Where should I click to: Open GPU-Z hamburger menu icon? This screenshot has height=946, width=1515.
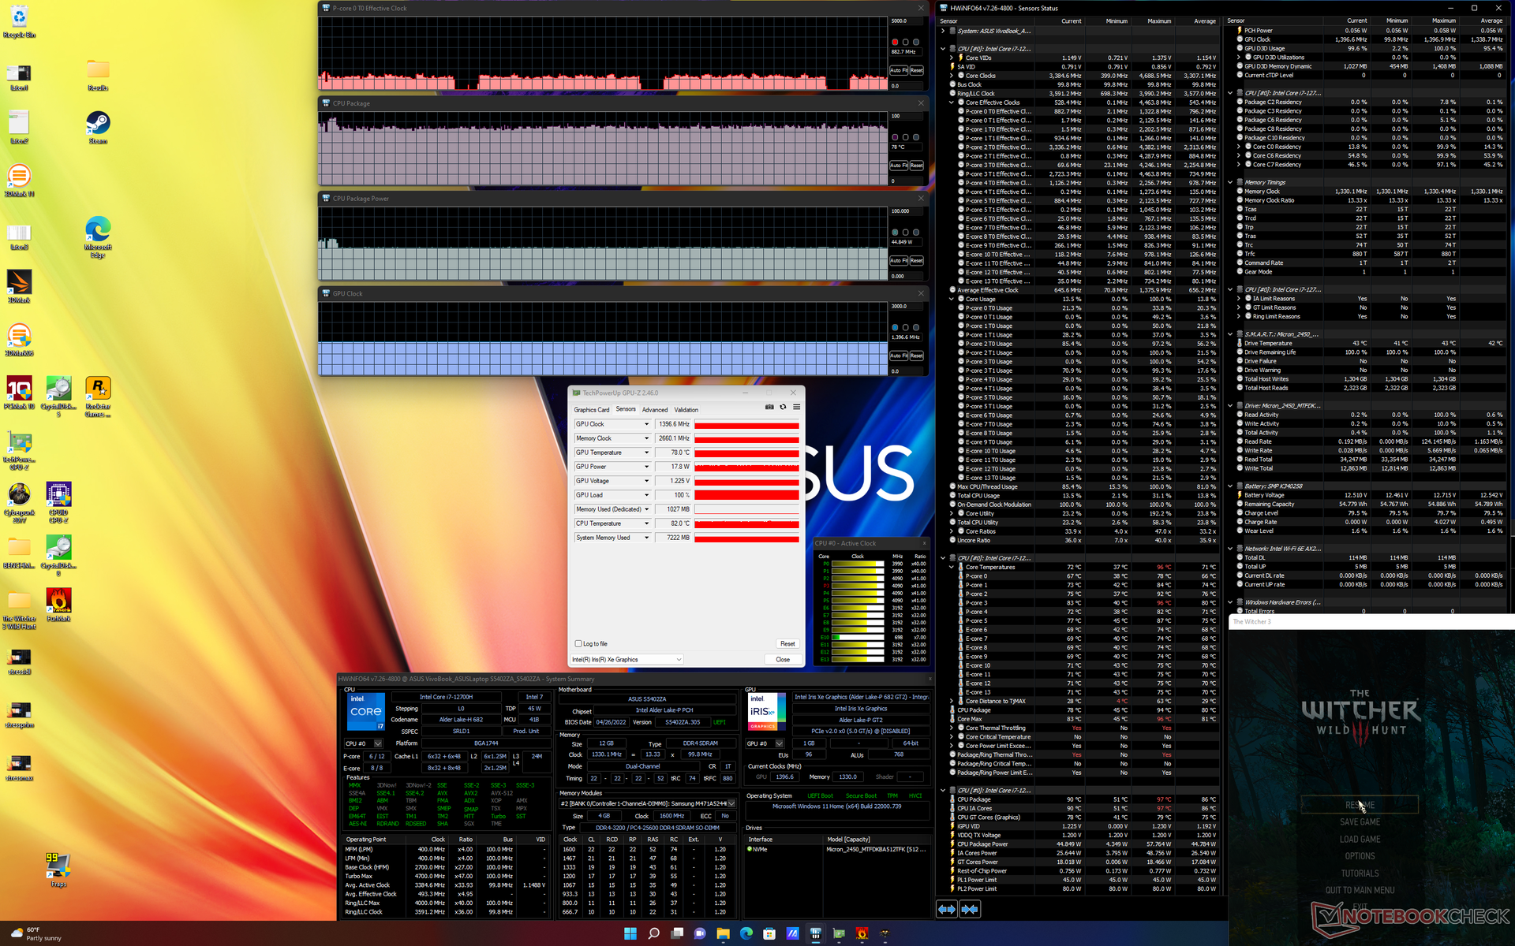pos(796,408)
